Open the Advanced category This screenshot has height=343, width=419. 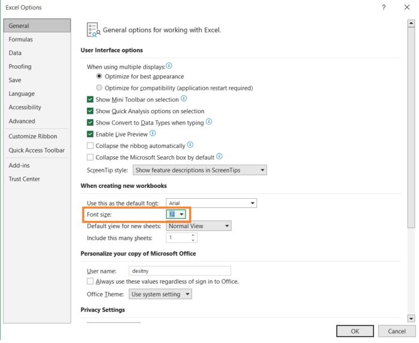click(37, 121)
